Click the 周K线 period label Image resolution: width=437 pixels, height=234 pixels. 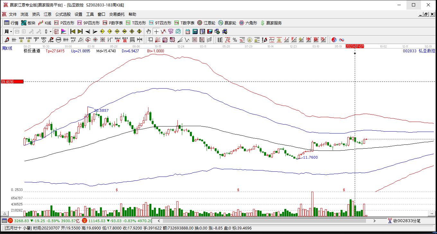click(7, 48)
